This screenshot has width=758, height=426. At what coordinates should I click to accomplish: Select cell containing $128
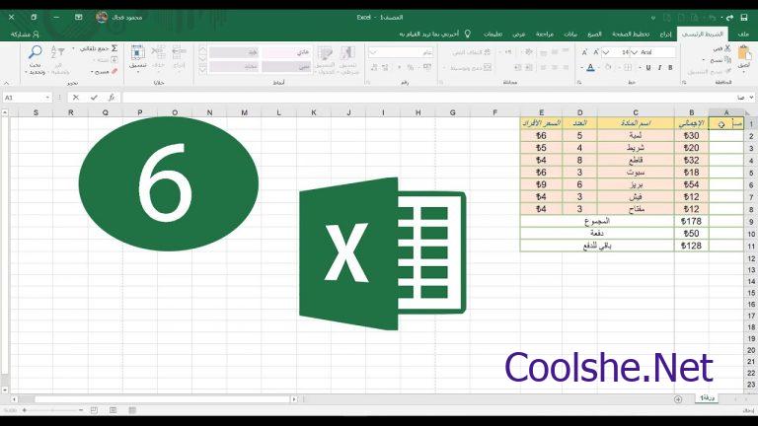691,246
